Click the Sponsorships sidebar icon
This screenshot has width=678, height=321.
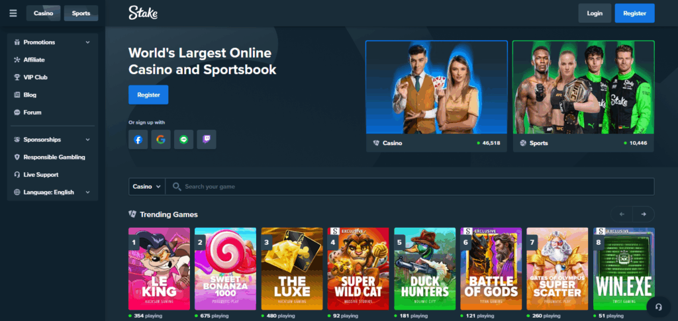[x=17, y=140]
